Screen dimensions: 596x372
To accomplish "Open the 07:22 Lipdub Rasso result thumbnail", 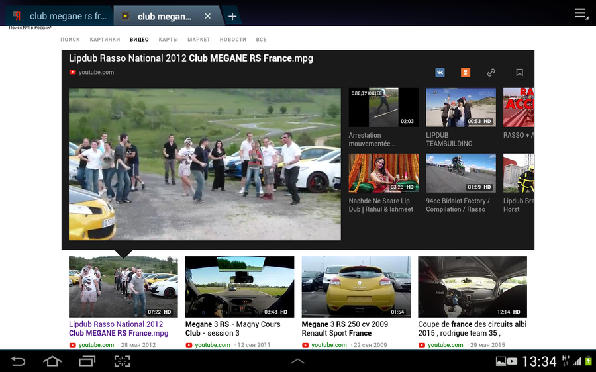I will click(123, 287).
